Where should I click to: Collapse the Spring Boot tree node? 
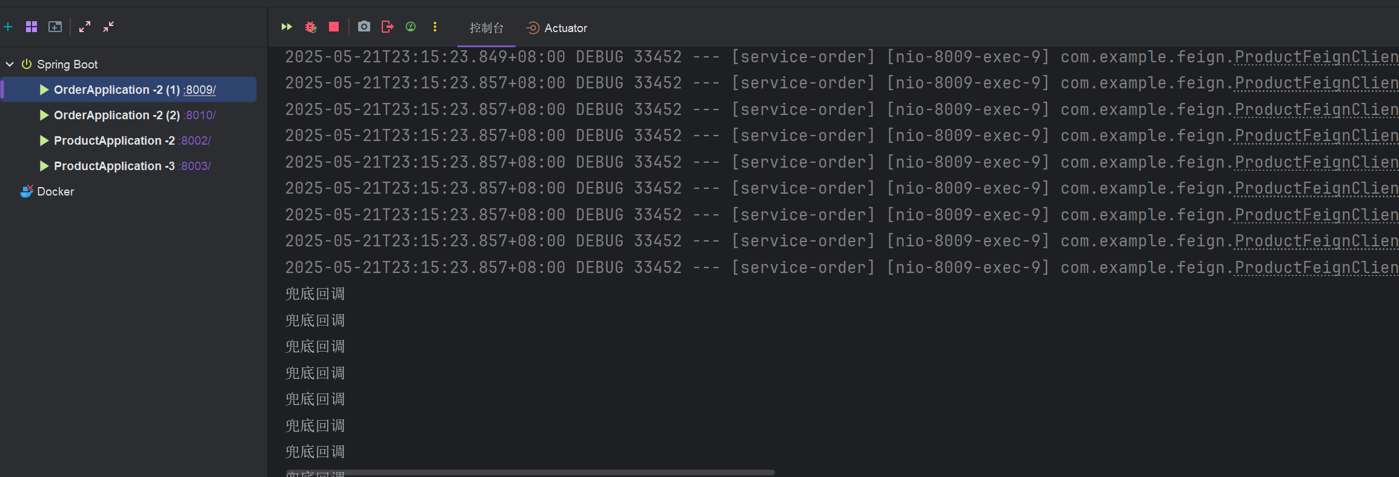click(x=10, y=64)
